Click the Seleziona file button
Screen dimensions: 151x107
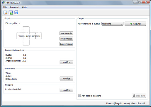tap(66, 33)
